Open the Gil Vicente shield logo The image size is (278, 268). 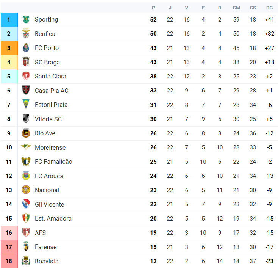click(x=26, y=204)
